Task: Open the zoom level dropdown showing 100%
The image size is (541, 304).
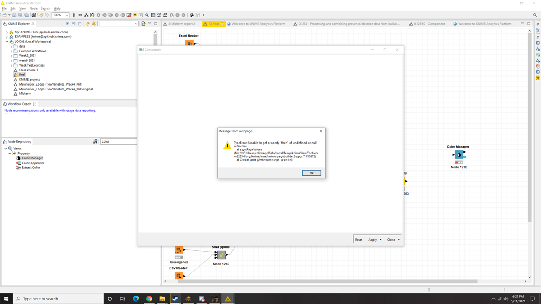Action: pyautogui.click(x=66, y=14)
